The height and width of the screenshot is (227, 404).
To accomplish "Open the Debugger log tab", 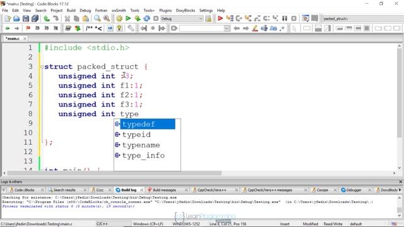I will [x=353, y=190].
